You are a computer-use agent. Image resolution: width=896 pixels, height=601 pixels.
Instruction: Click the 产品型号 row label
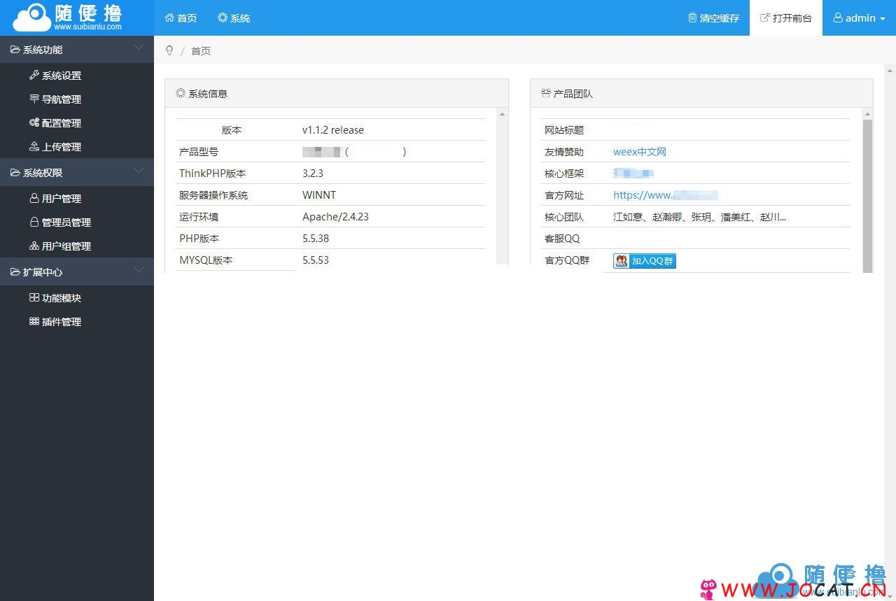(199, 152)
